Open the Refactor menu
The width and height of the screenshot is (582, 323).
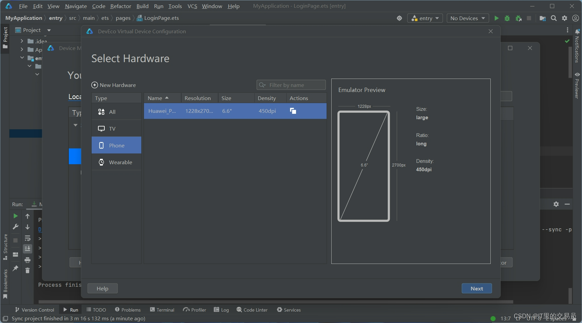120,6
